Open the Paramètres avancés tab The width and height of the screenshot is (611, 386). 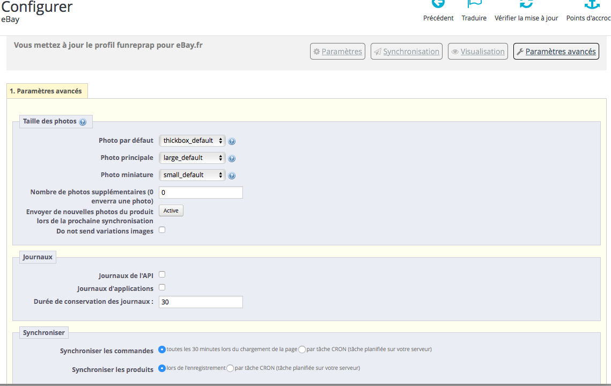click(556, 52)
